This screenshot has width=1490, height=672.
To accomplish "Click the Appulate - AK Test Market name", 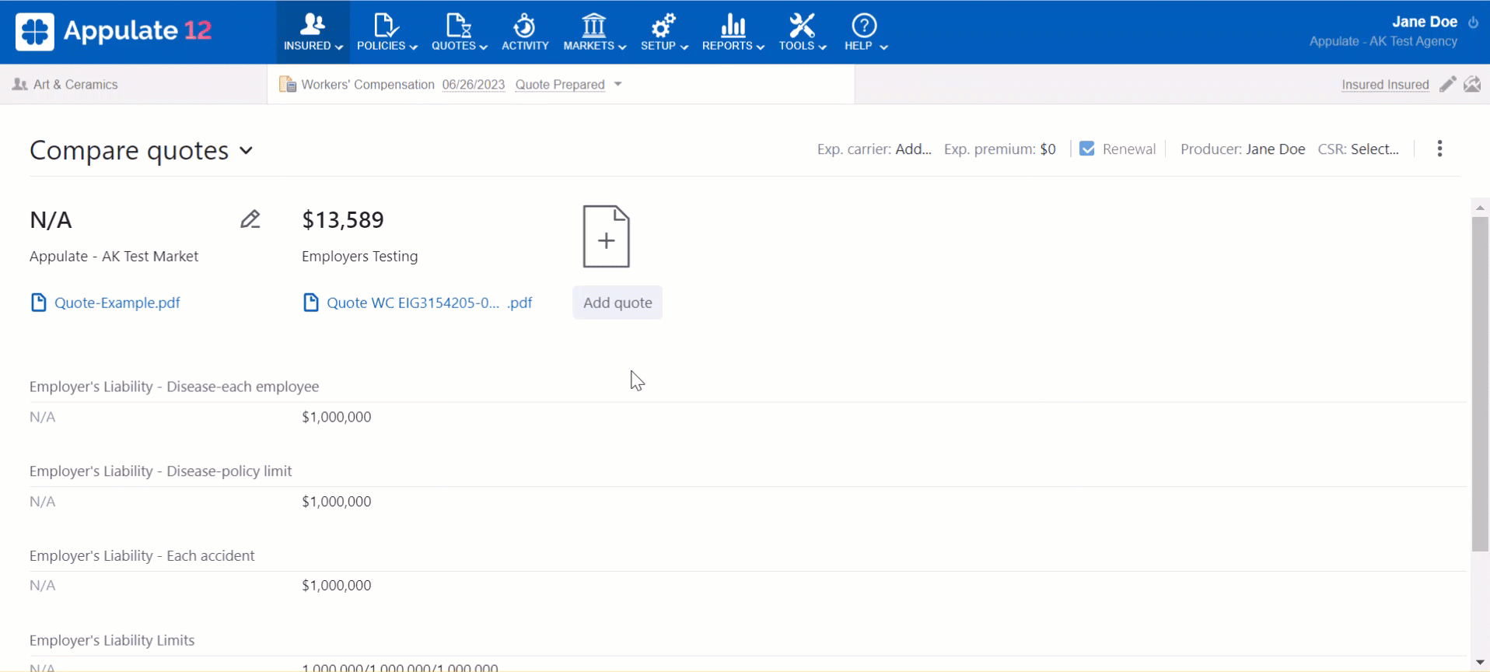I will pos(114,256).
